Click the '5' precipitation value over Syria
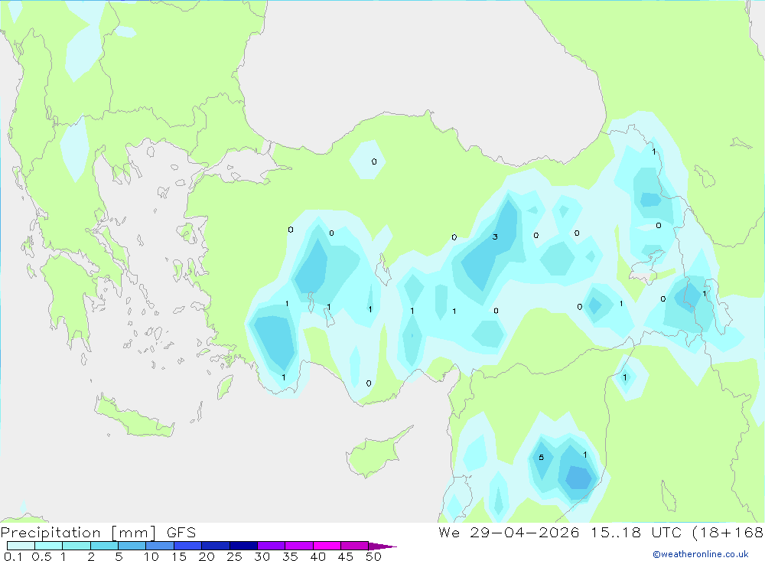 [541, 458]
